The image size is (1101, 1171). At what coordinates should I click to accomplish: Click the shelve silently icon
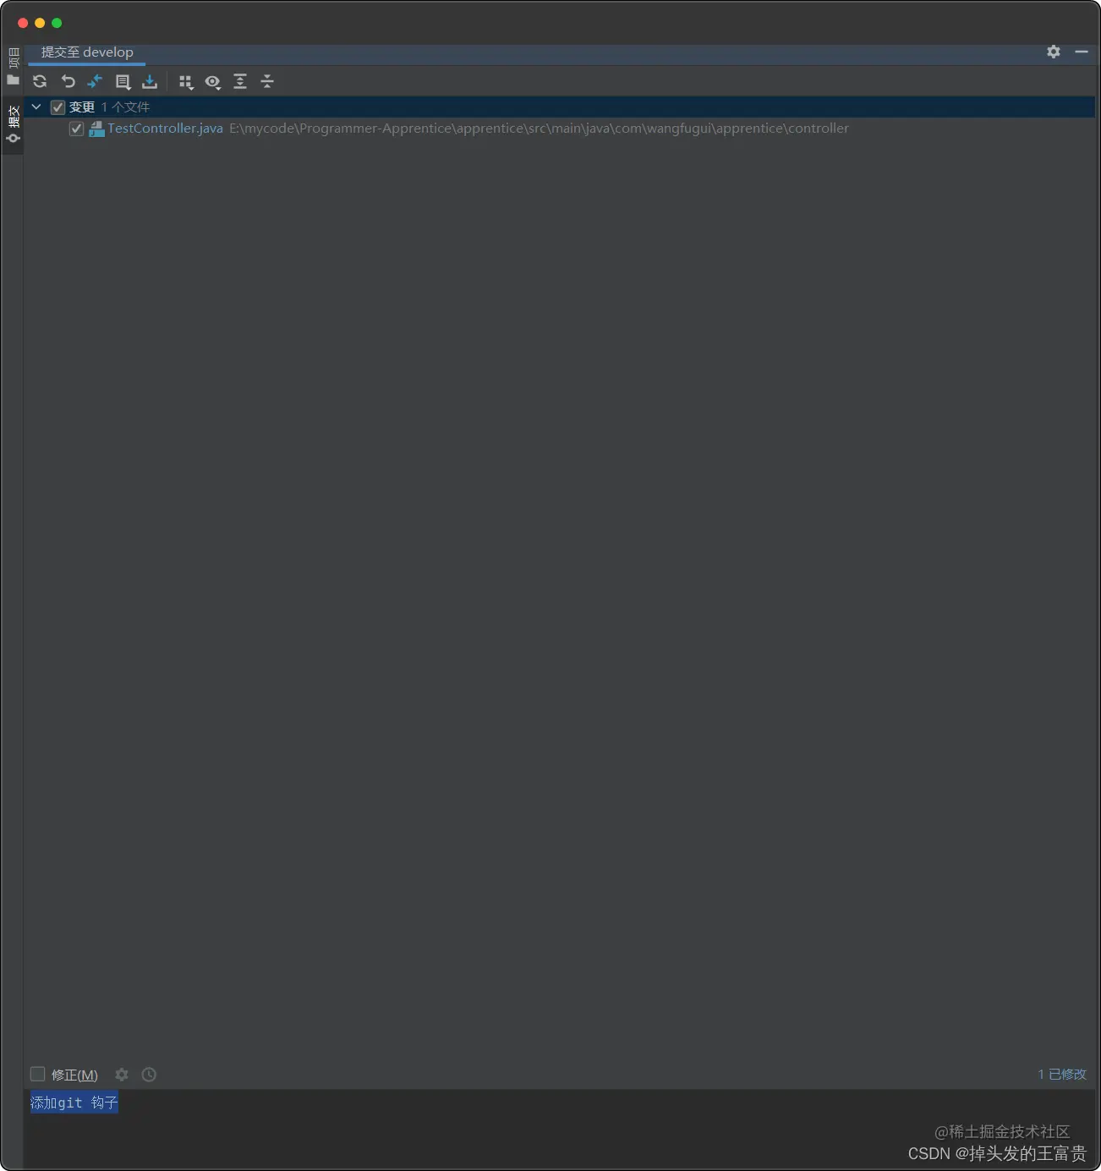click(x=150, y=81)
